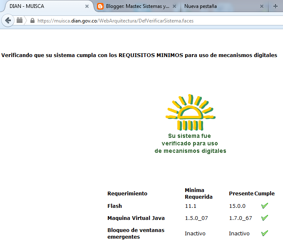This screenshot has height=252, width=283.
Task: Close the Nueva pestaña tab
Action: [262, 6]
